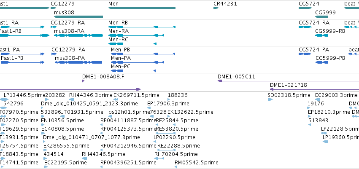Select the EC29003.3prime EST glyph
359x169 pixels.
(x=317, y=99)
